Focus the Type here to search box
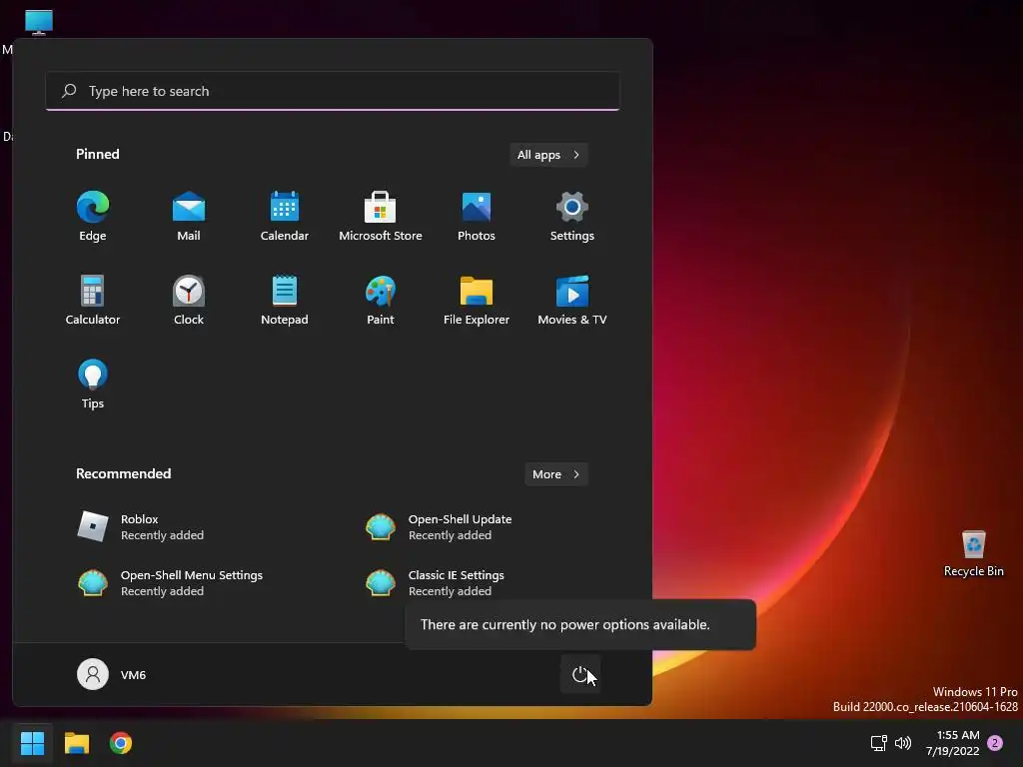 click(333, 91)
